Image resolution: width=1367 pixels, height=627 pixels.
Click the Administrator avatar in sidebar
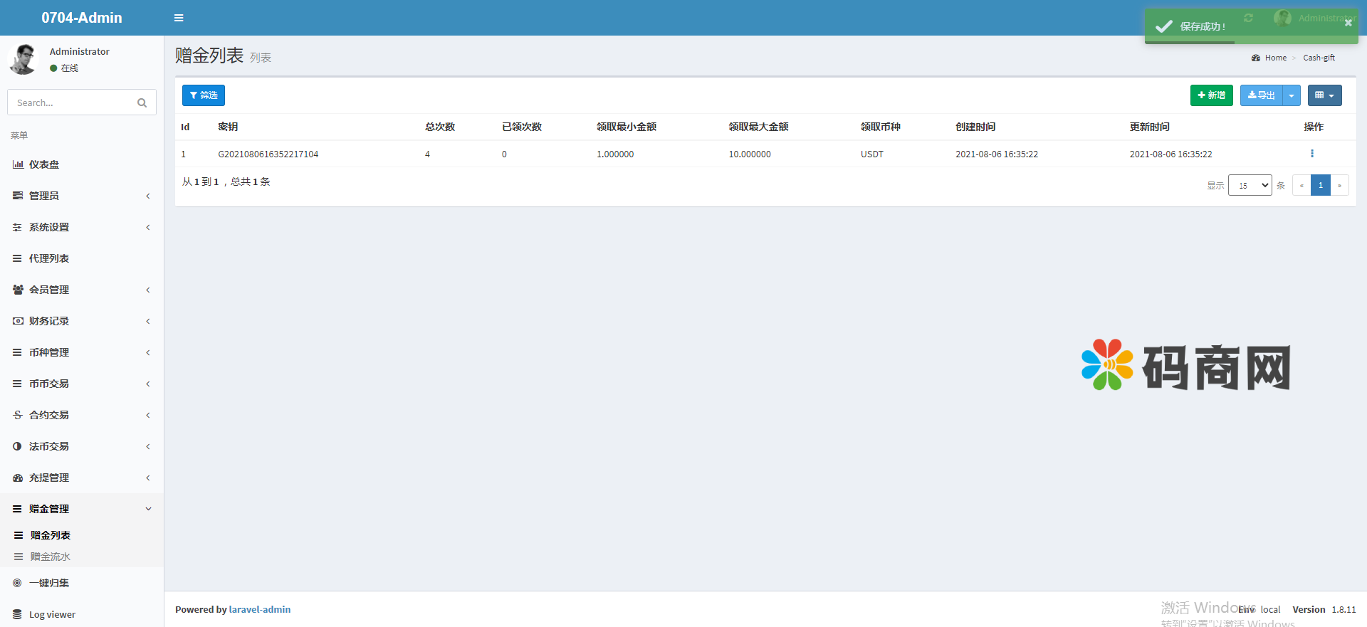pos(23,59)
